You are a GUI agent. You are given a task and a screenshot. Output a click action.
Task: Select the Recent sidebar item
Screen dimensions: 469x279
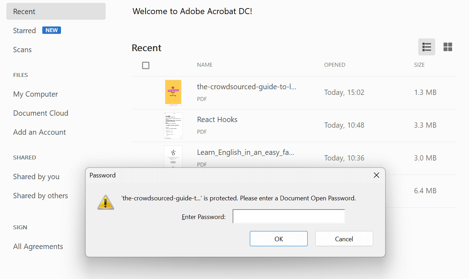[x=56, y=11]
